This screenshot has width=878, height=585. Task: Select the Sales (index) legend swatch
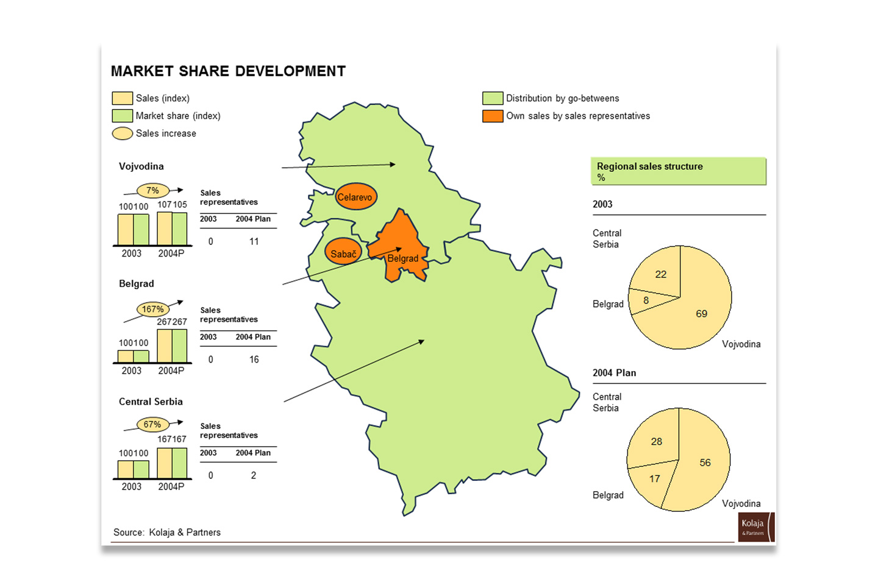coord(123,98)
